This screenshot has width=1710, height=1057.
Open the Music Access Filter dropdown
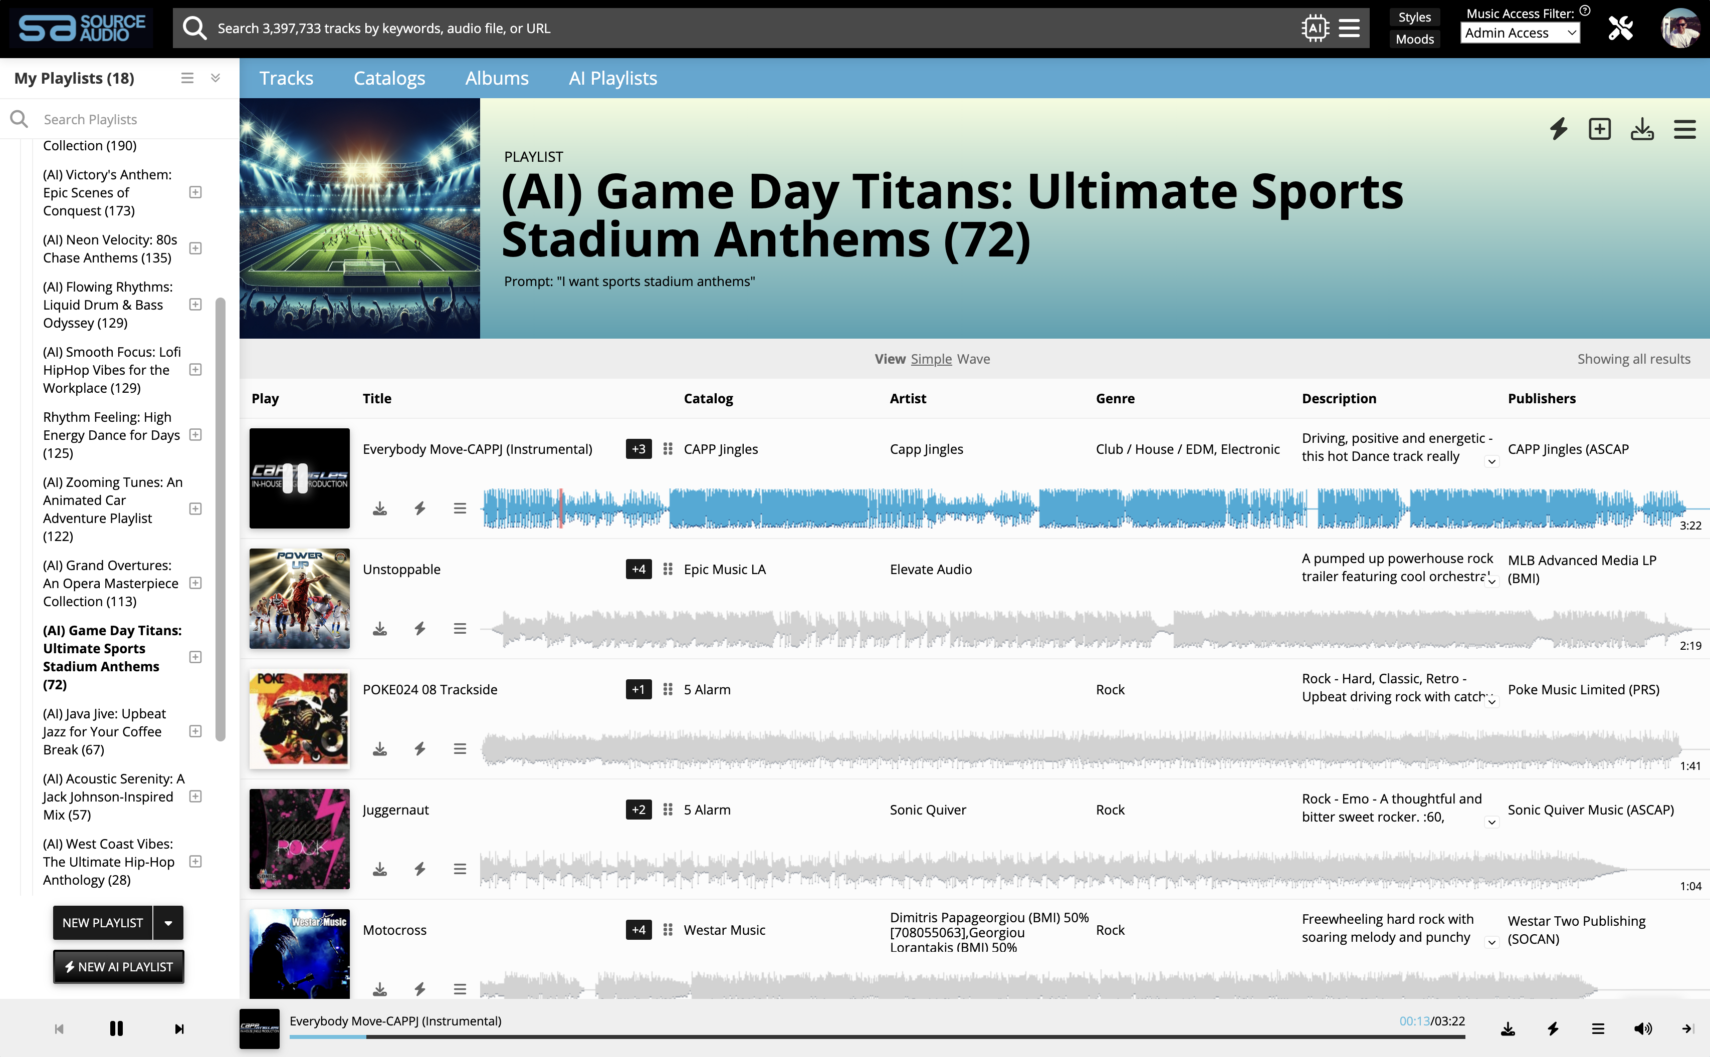point(1520,33)
